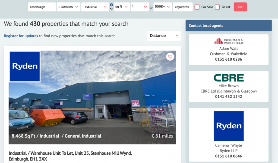This screenshot has height=163, width=278.
Task: Click the Mike Brown agent name
Action: coord(229,86)
